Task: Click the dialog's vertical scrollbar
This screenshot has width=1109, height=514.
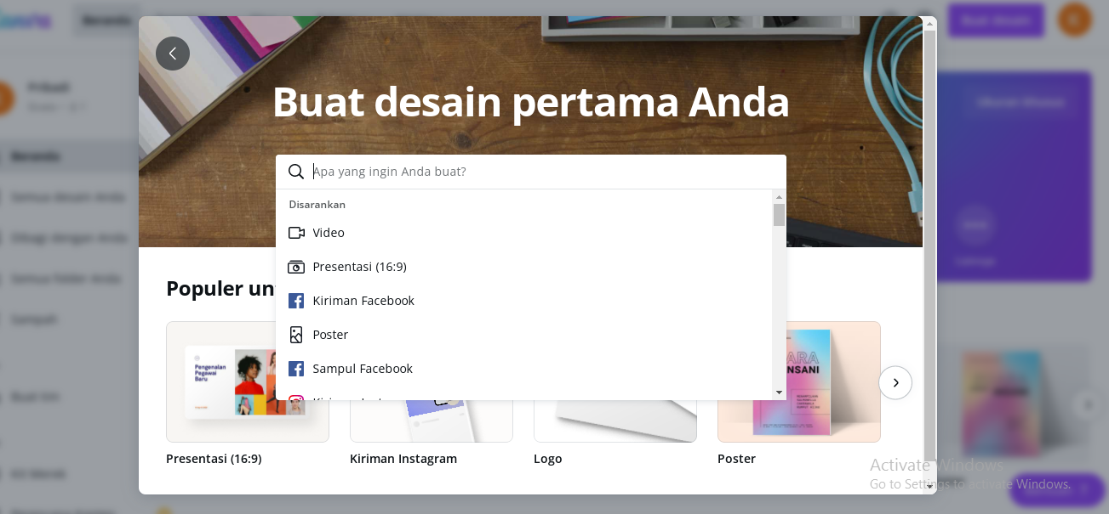Action: (930, 246)
